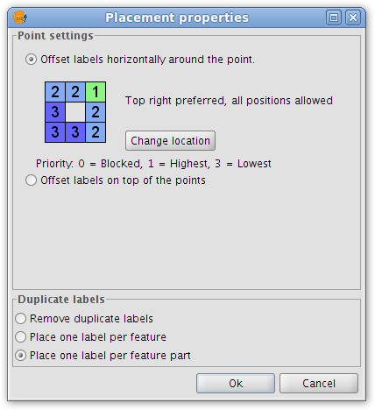Open the Change location button
The height and width of the screenshot is (410, 375).
pos(170,141)
